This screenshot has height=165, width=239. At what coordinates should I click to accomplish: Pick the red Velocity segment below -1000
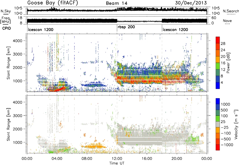click(x=218, y=147)
